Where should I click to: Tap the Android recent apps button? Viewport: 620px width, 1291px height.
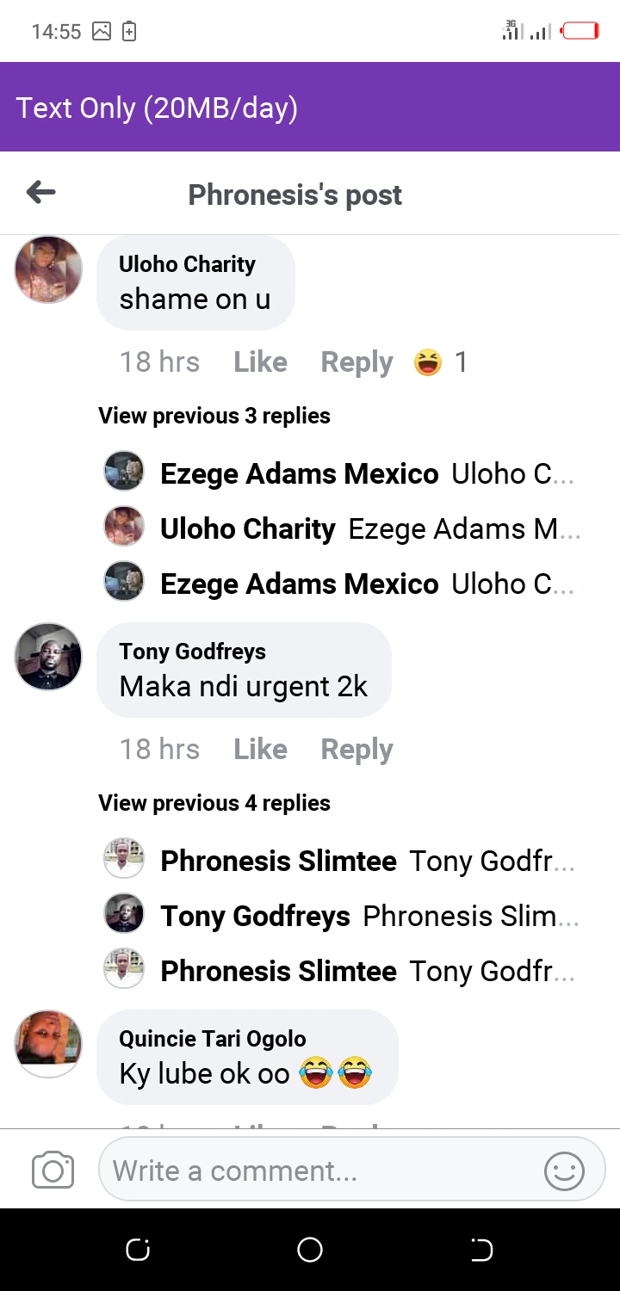tap(138, 1250)
